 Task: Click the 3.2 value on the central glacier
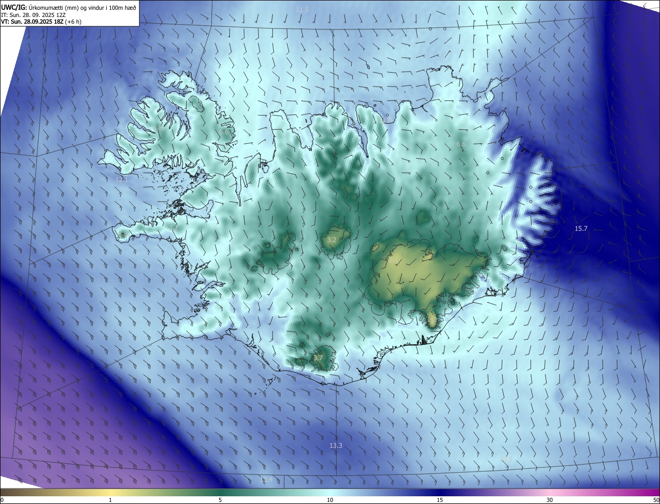[x=332, y=240]
